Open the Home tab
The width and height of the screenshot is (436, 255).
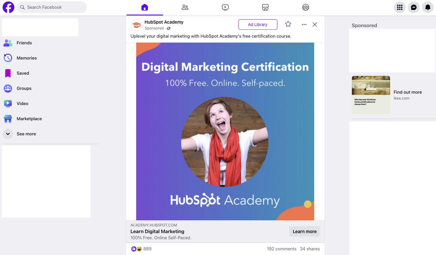(x=145, y=7)
